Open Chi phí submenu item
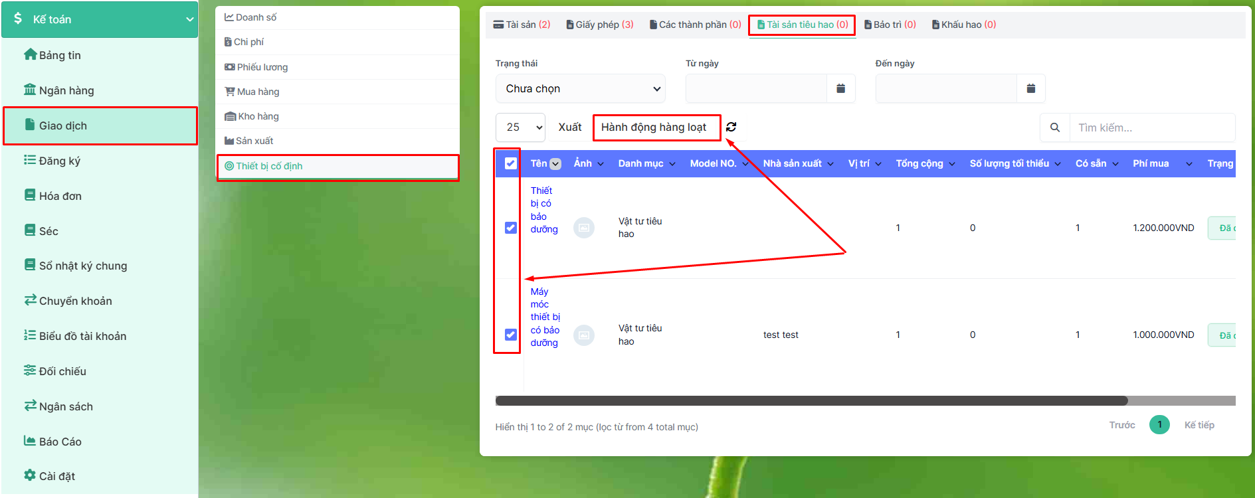 338,42
